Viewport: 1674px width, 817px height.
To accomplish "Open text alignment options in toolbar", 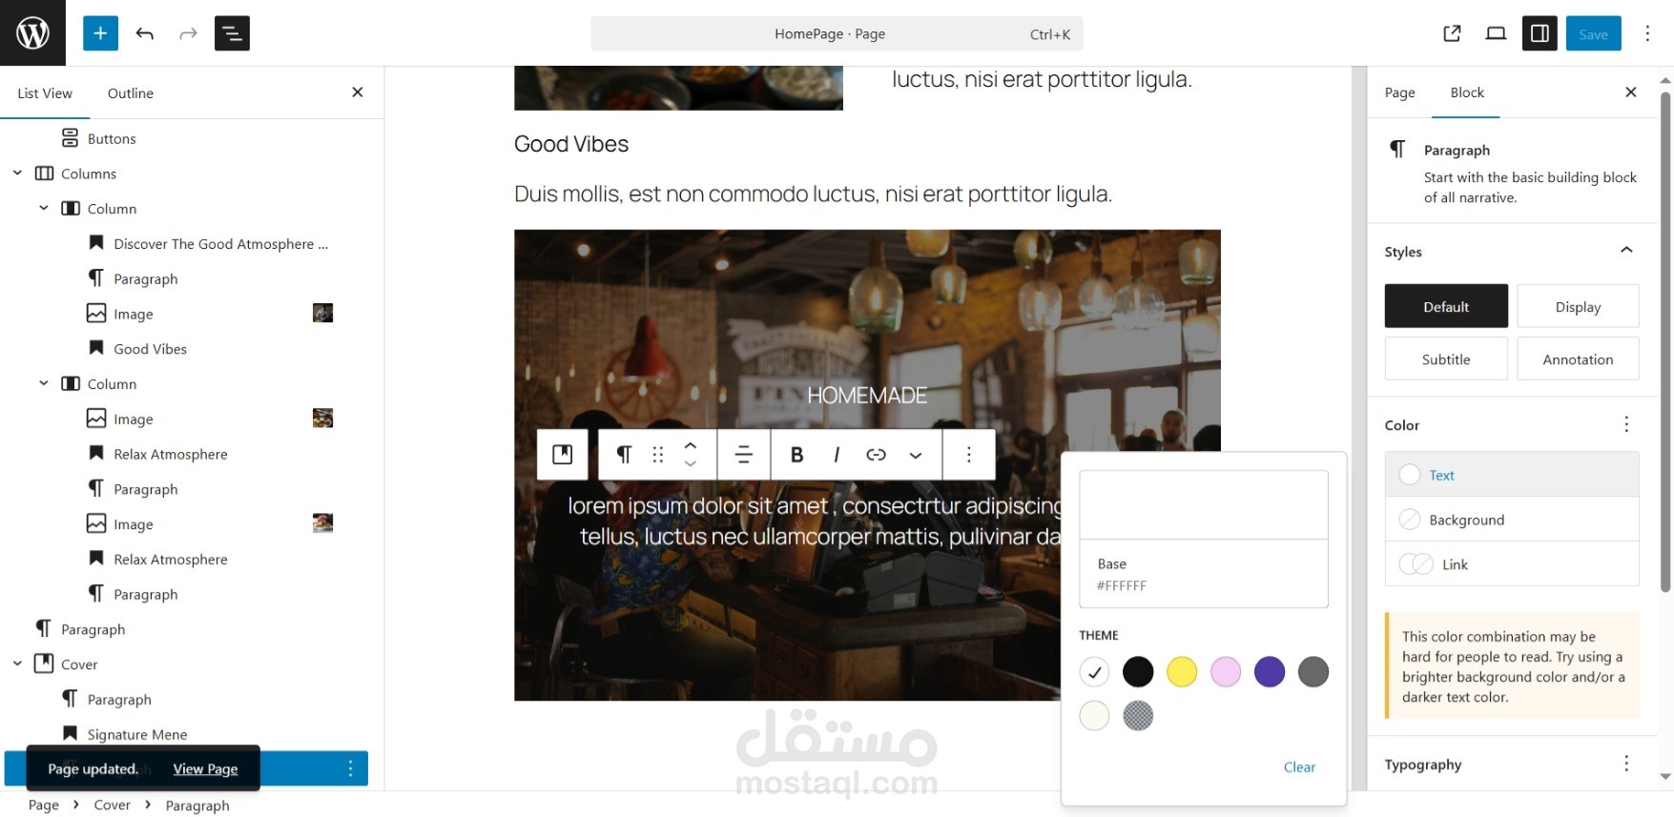I will 744,455.
